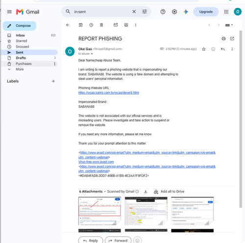Image resolution: width=245 pixels, height=243 pixels.
Task: Open the phishing website URL link
Action: 109,93
